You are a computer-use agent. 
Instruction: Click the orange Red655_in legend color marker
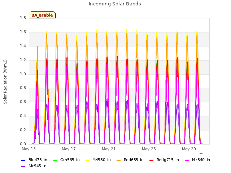(x=119, y=160)
